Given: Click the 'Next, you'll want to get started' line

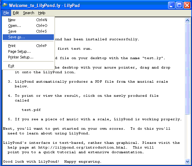Looking at the screenshot, I should pos(87,129).
